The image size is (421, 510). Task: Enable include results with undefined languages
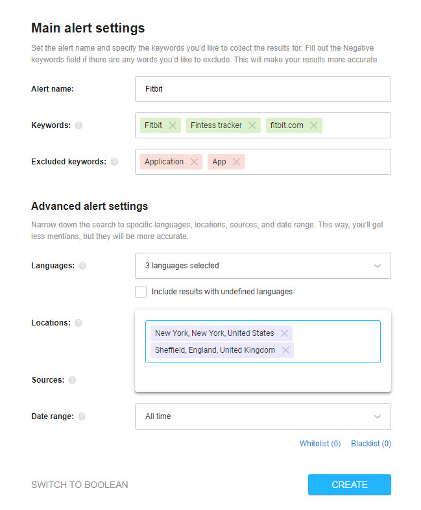[x=141, y=292]
